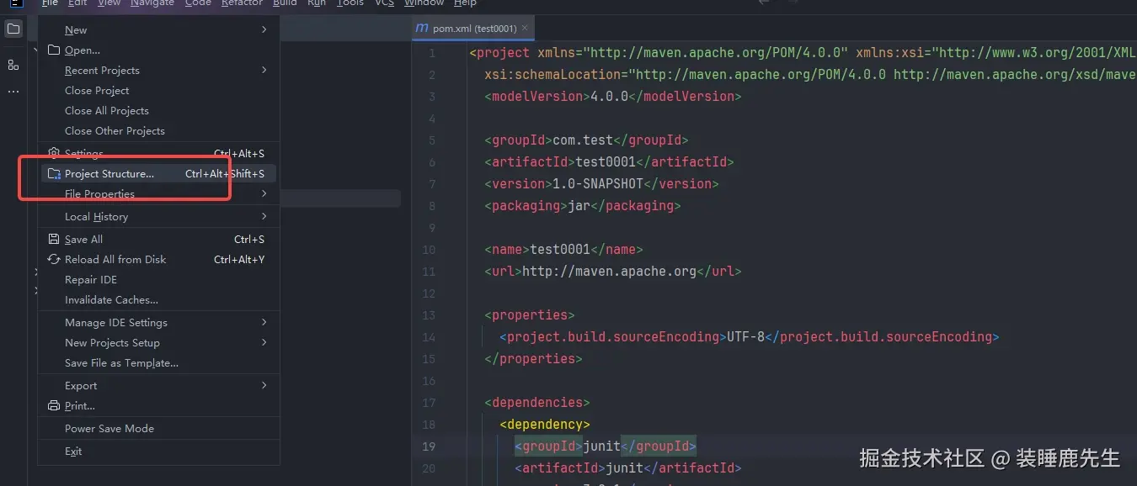The image size is (1137, 486).
Task: Click junit in the artifactId line 20
Action: pos(624,468)
